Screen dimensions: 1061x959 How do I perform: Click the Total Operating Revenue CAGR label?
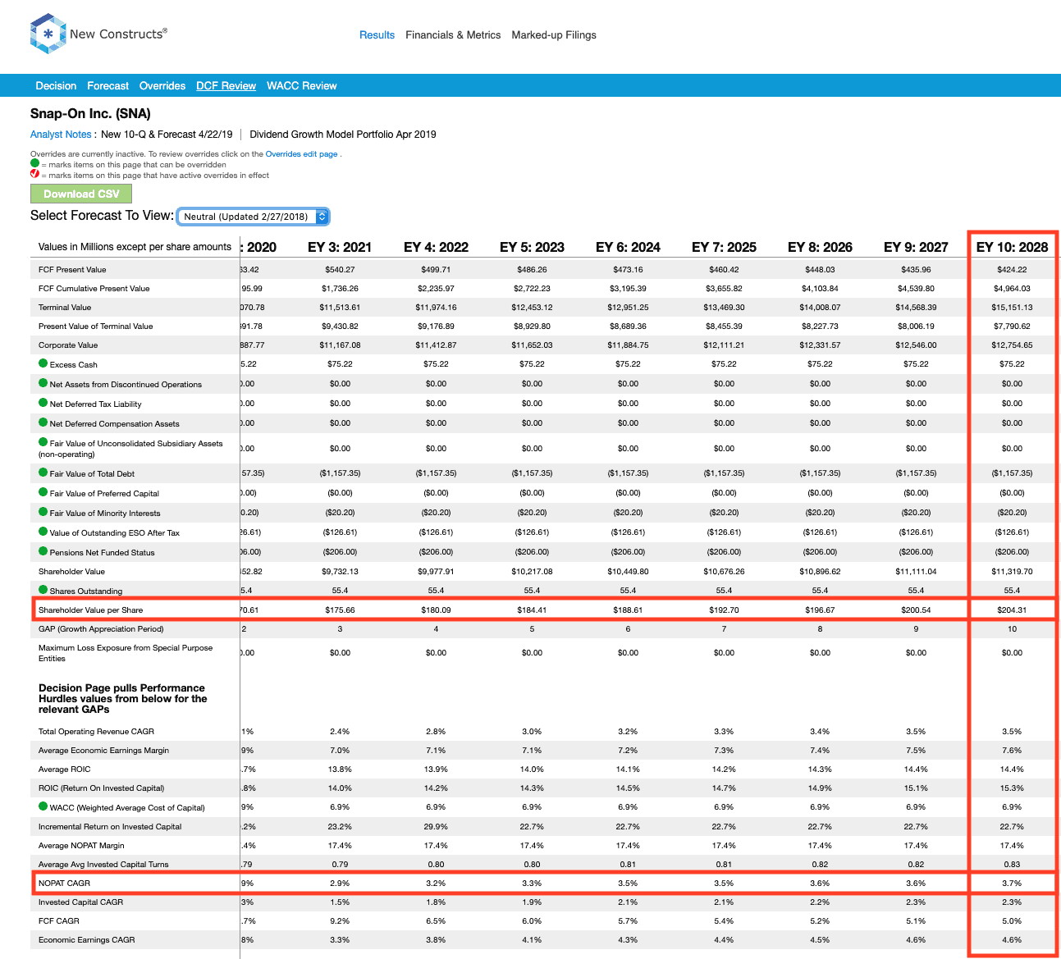pyautogui.click(x=96, y=732)
